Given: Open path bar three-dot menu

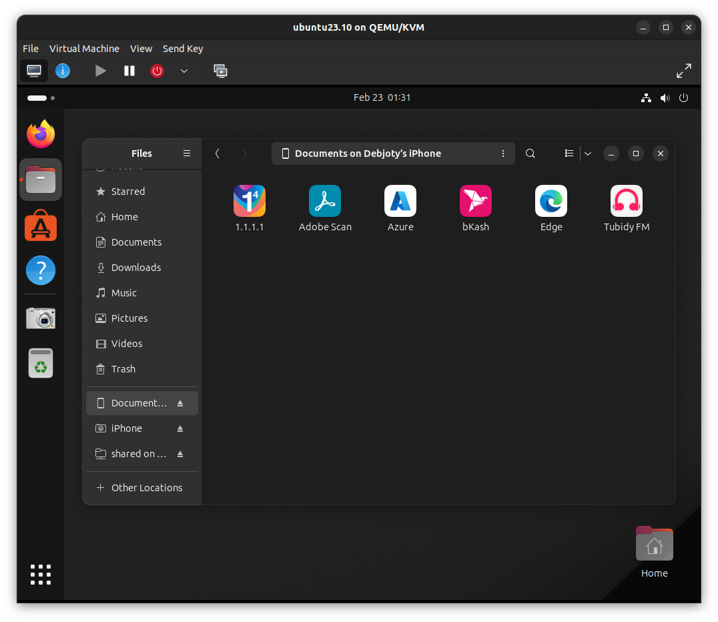Looking at the screenshot, I should click(502, 153).
